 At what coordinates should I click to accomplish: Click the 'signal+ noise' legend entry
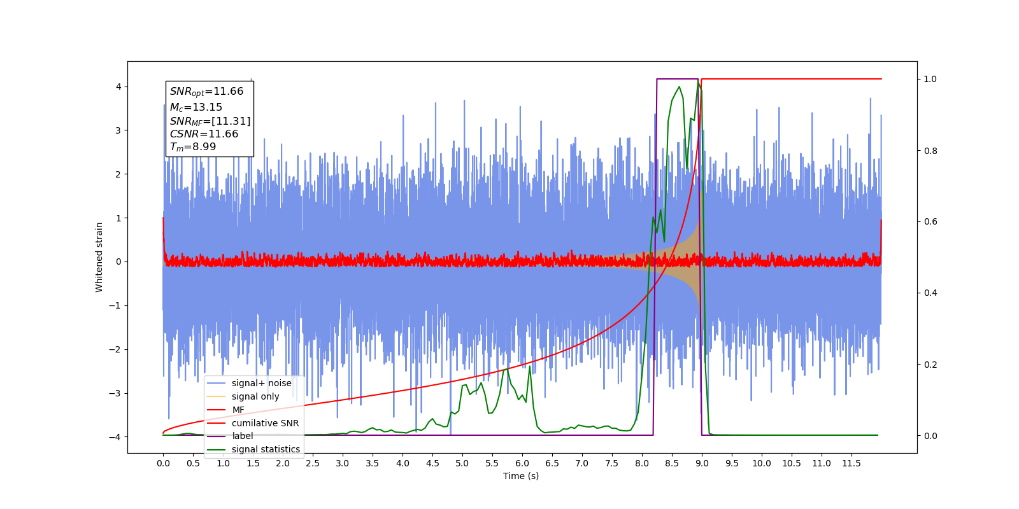pos(261,383)
